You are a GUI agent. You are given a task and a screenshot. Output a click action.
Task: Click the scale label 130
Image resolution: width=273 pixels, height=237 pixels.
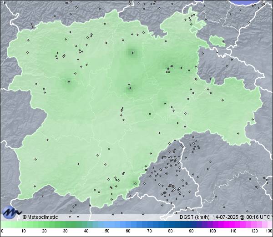pos(269,231)
